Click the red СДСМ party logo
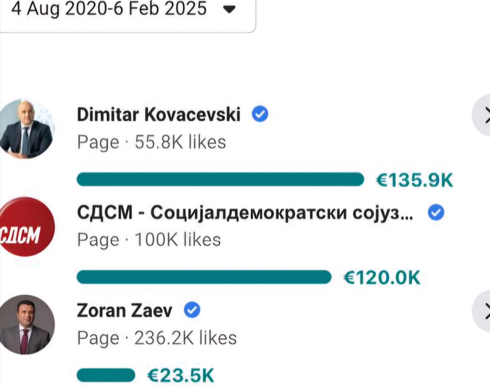The height and width of the screenshot is (386, 490). click(x=26, y=227)
